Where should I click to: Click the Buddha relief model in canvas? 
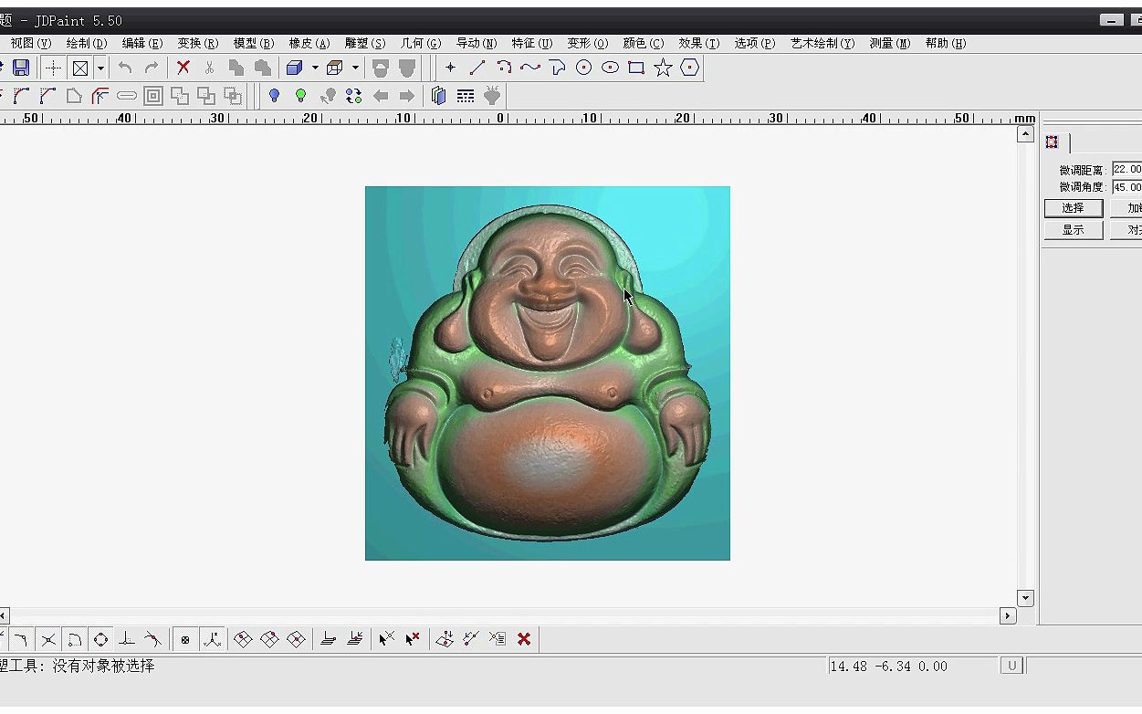(548, 373)
